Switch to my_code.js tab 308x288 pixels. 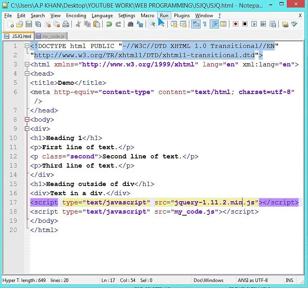[x=51, y=36]
